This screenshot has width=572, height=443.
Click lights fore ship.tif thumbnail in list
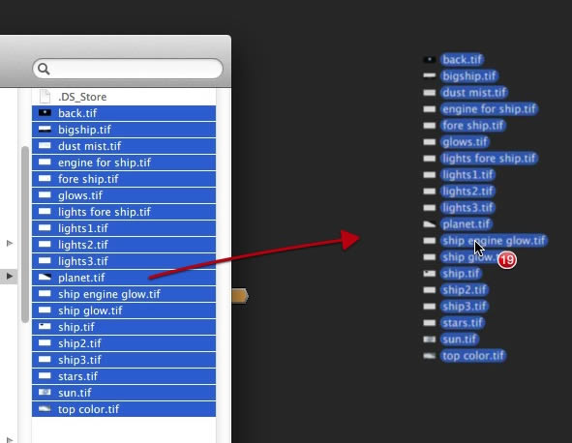[x=45, y=211]
